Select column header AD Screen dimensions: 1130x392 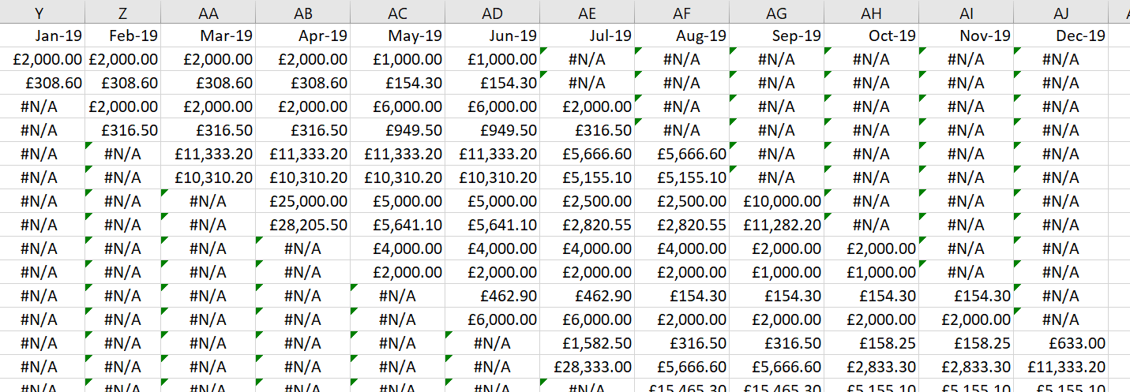click(x=492, y=12)
